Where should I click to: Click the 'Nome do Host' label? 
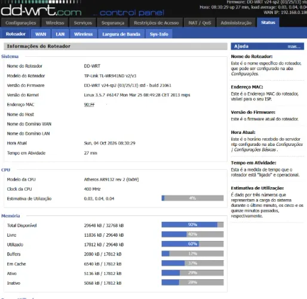point(20,114)
